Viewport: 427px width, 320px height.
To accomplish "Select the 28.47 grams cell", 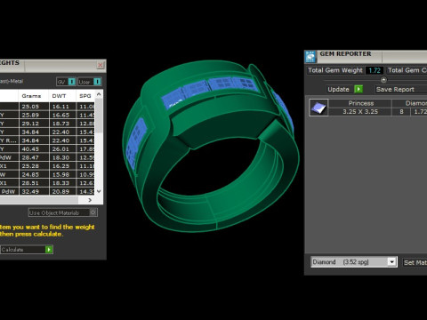I will point(34,157).
